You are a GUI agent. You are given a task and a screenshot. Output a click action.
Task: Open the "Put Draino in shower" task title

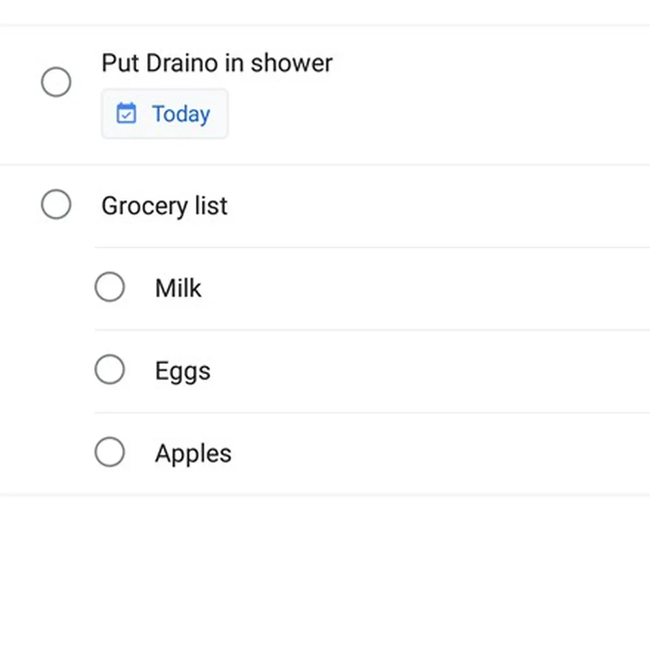[x=217, y=63]
